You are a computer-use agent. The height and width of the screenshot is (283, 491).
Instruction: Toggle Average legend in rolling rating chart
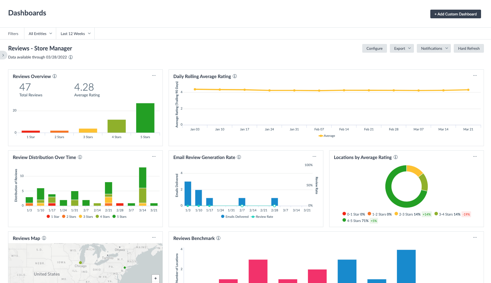(x=327, y=136)
